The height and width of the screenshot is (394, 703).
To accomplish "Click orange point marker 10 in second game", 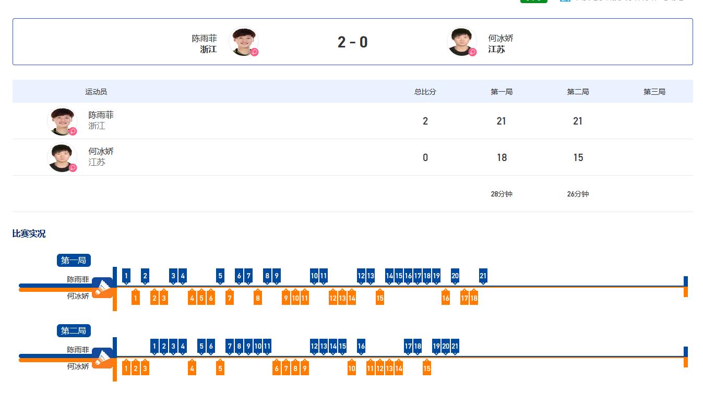I will tap(352, 368).
